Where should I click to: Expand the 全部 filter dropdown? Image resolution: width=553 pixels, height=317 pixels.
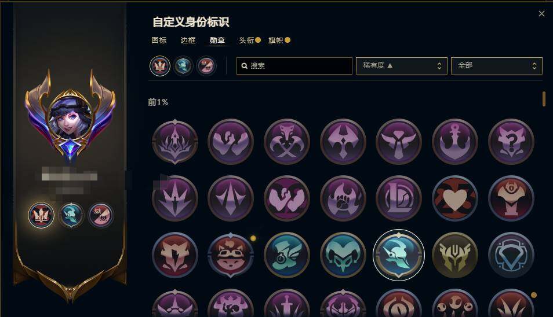click(x=497, y=66)
